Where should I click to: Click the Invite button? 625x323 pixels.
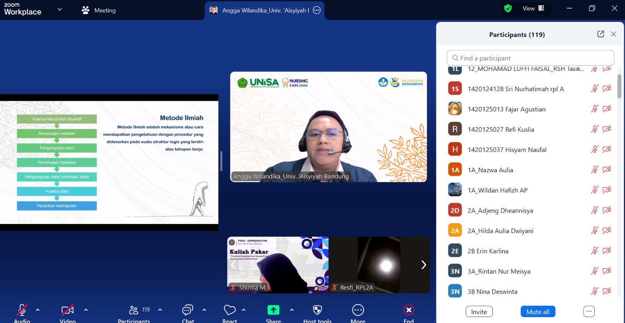point(479,312)
